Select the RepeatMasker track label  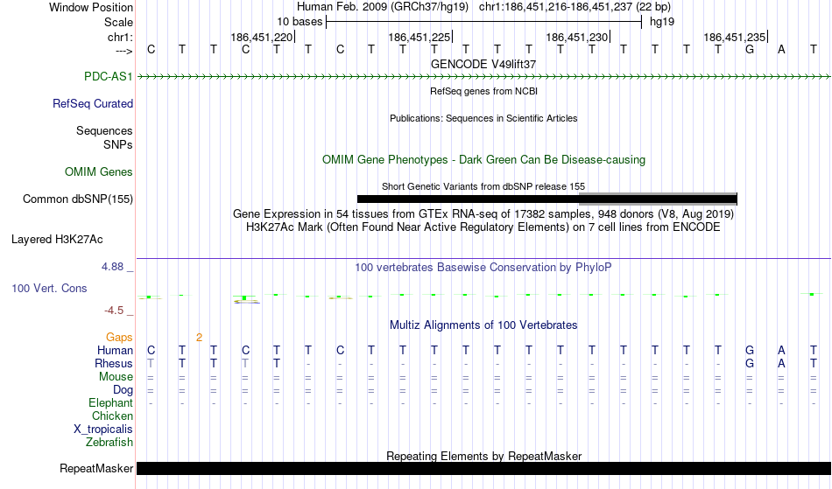click(x=96, y=468)
